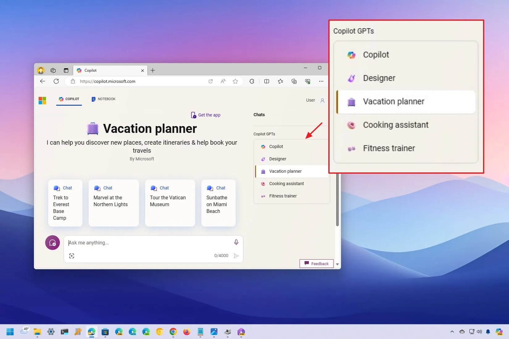Open the Extensions puzzle icon
The height and width of the screenshot is (339, 509).
[252, 81]
